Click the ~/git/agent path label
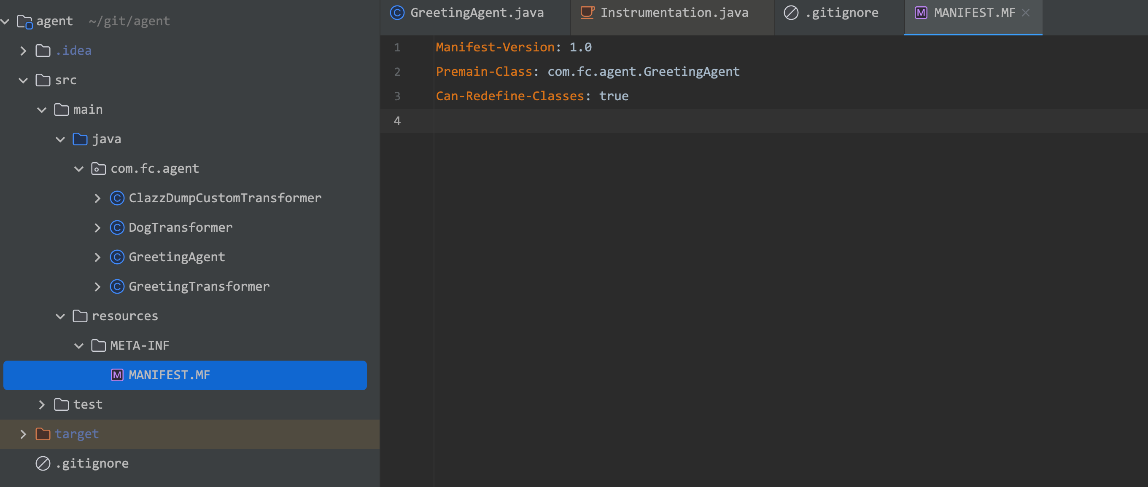The height and width of the screenshot is (487, 1148). click(129, 21)
